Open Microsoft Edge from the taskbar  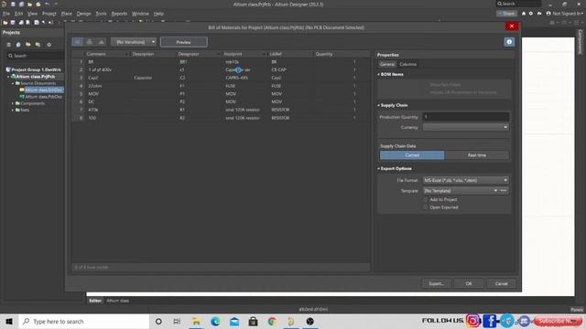pos(215,321)
